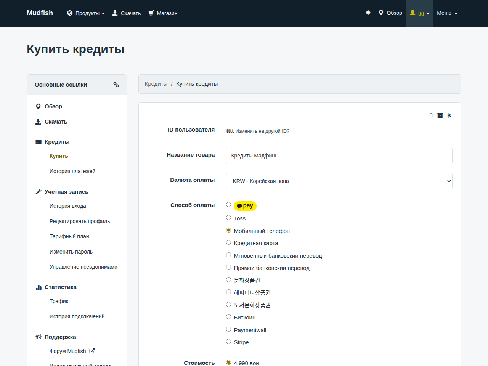The image size is (488, 366).
Task: Click the bar chart icon beside Статистика
Action: [x=39, y=287]
